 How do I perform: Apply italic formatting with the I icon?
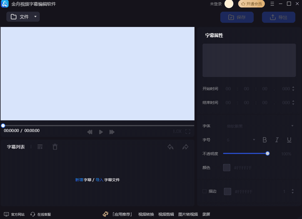pyautogui.click(x=277, y=140)
